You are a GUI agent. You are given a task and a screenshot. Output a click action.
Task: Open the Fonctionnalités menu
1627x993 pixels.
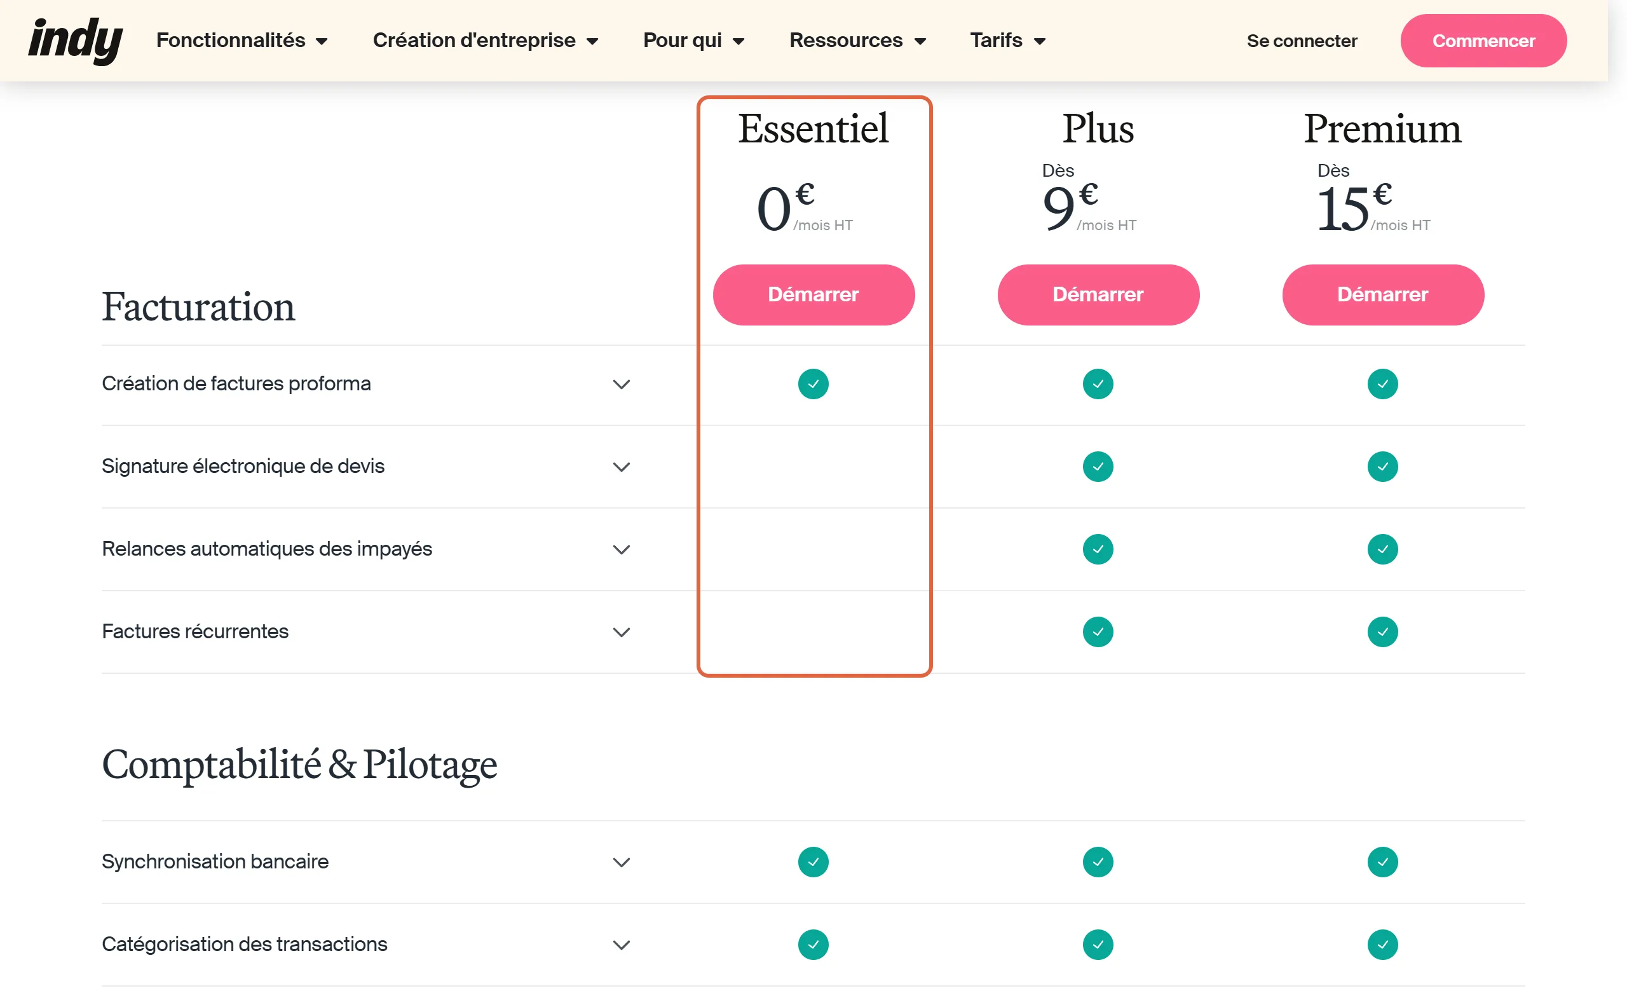(x=242, y=40)
